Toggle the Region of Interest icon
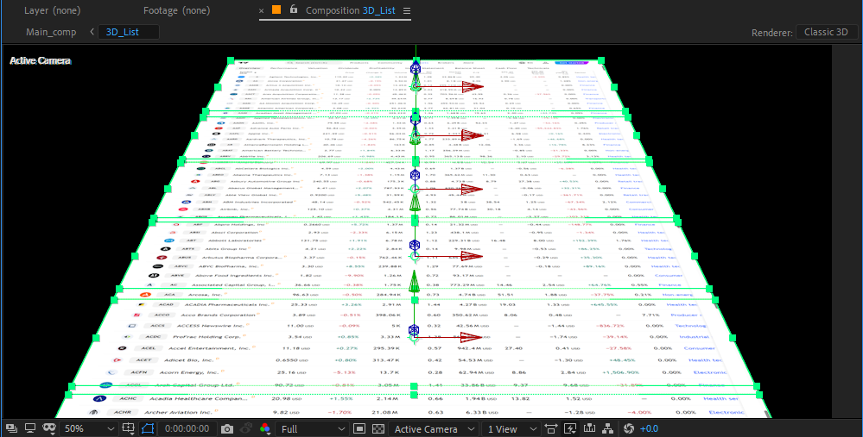 (x=359, y=428)
